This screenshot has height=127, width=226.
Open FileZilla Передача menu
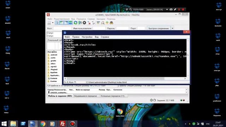click(81, 19)
